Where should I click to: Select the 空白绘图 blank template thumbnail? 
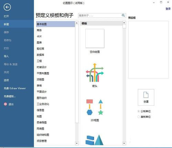tap(95, 38)
